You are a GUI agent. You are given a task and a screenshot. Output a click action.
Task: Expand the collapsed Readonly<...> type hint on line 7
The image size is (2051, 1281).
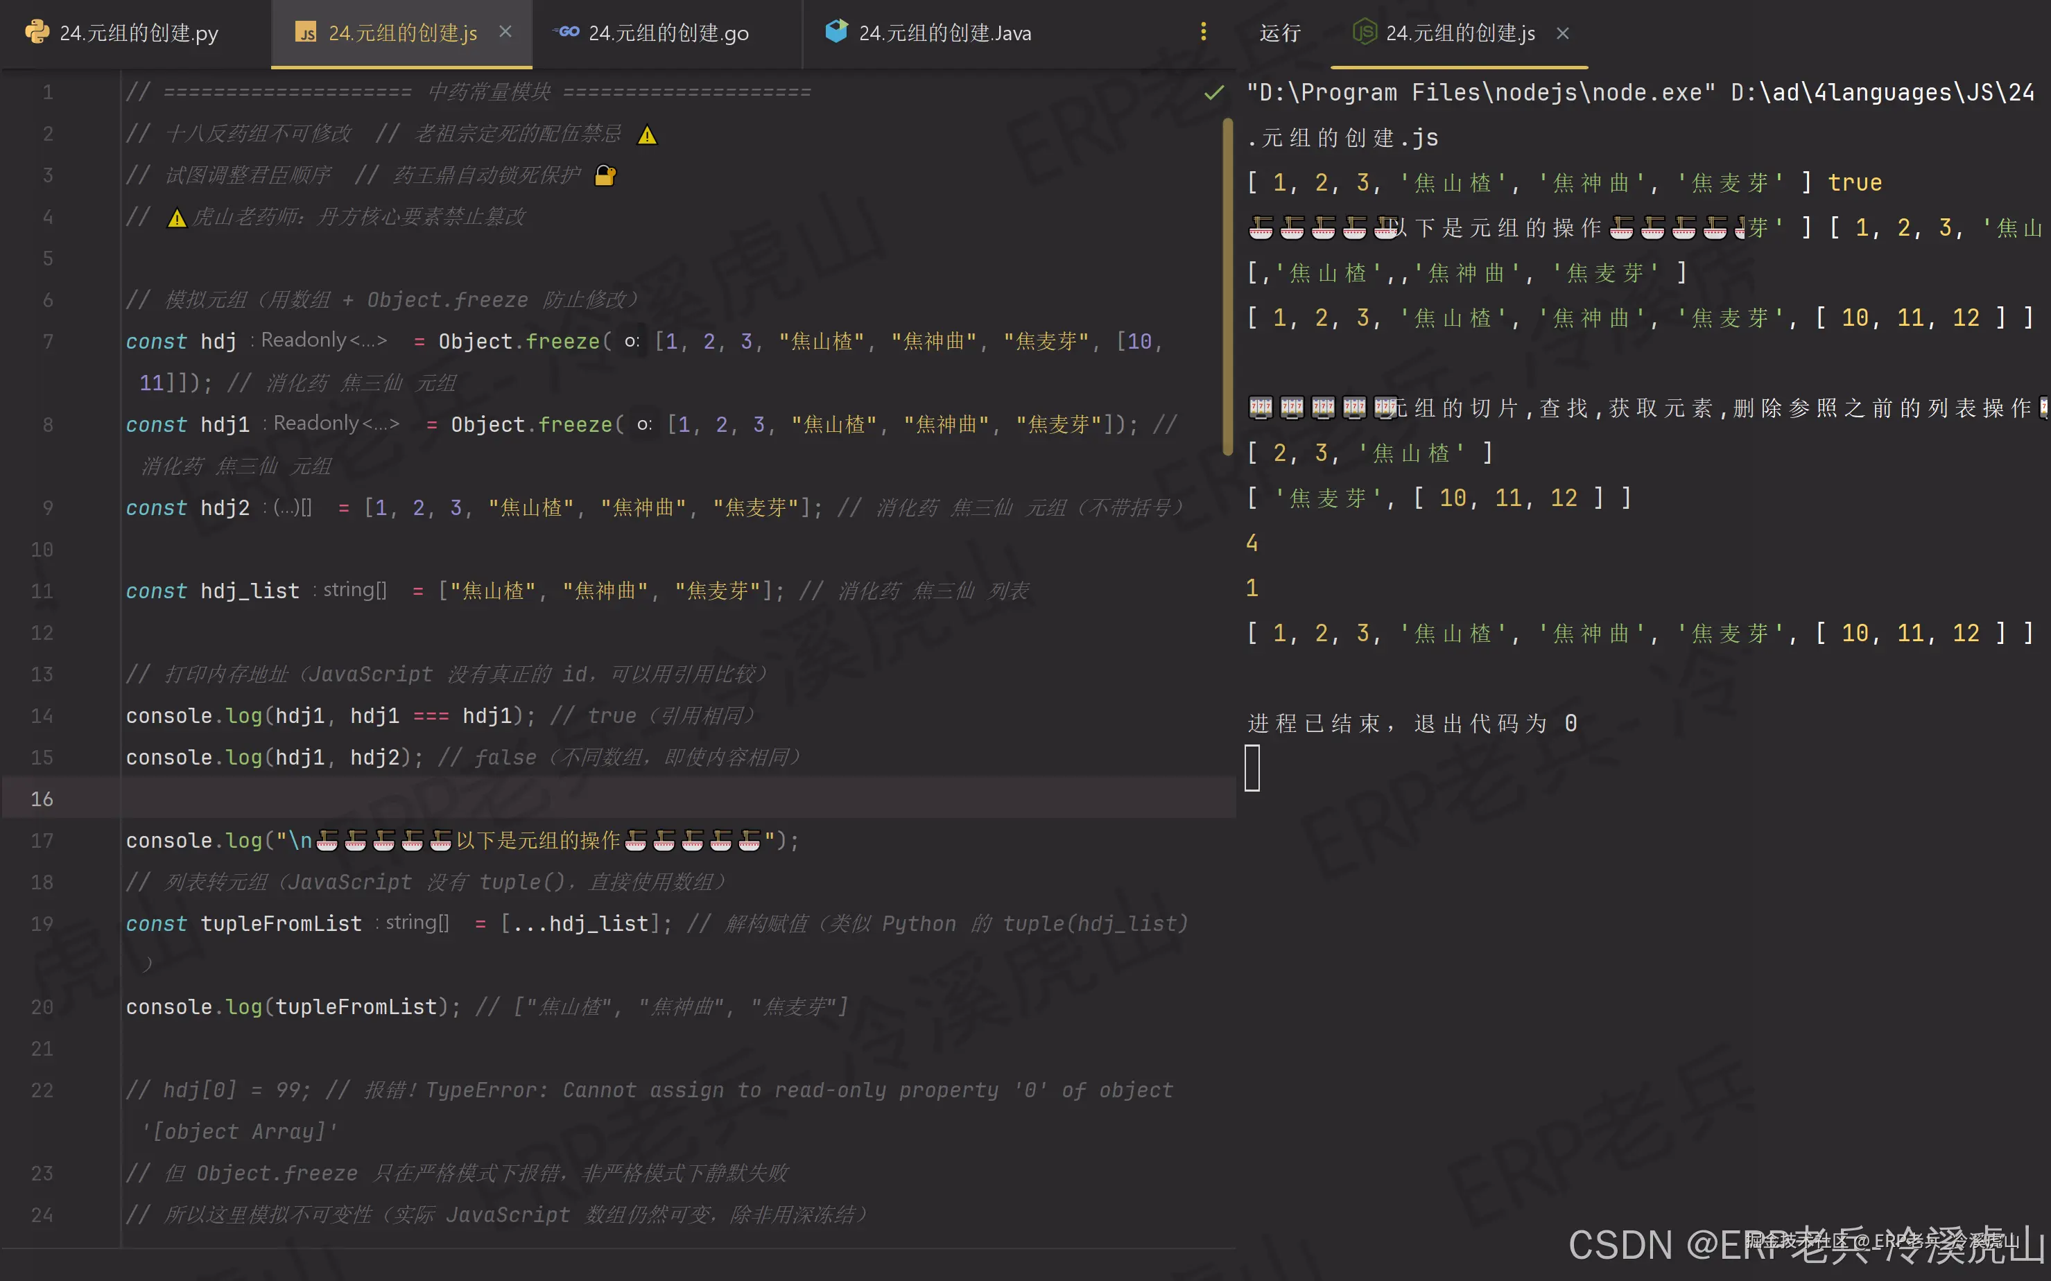320,340
